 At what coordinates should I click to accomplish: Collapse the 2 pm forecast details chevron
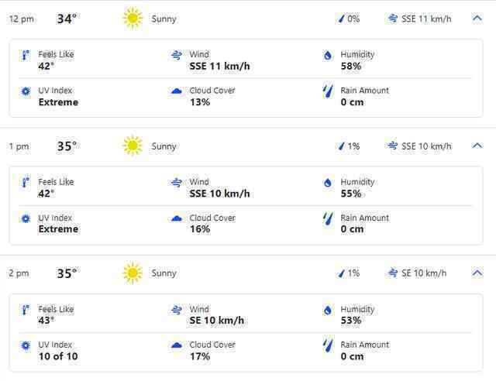click(x=477, y=273)
